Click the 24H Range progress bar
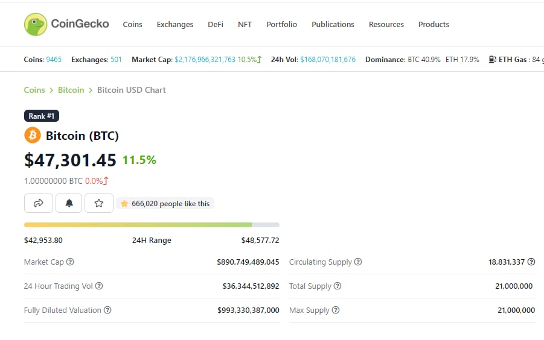Screen dimensions: 544x340 point(152,225)
